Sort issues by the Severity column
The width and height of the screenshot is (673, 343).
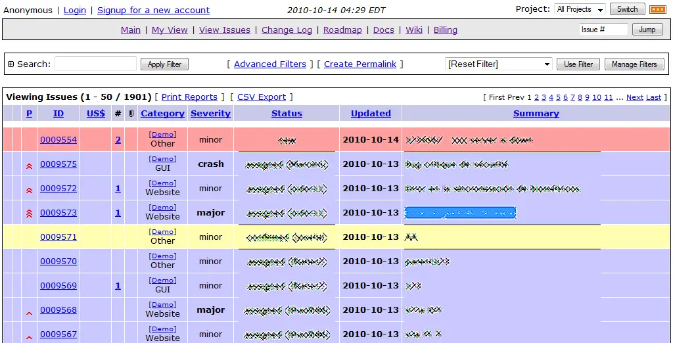210,114
